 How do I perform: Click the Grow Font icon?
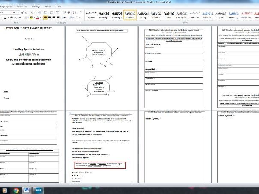tap(22, 12)
